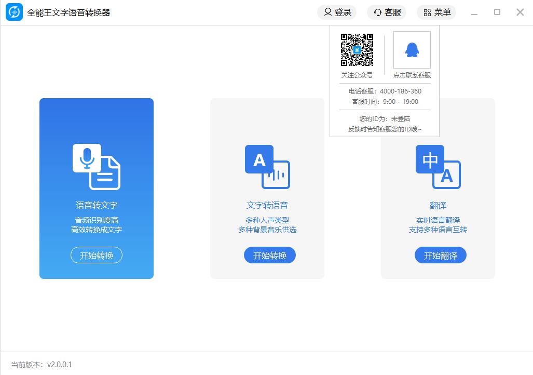
Task: Click the 关注公众号 label
Action: pos(357,75)
